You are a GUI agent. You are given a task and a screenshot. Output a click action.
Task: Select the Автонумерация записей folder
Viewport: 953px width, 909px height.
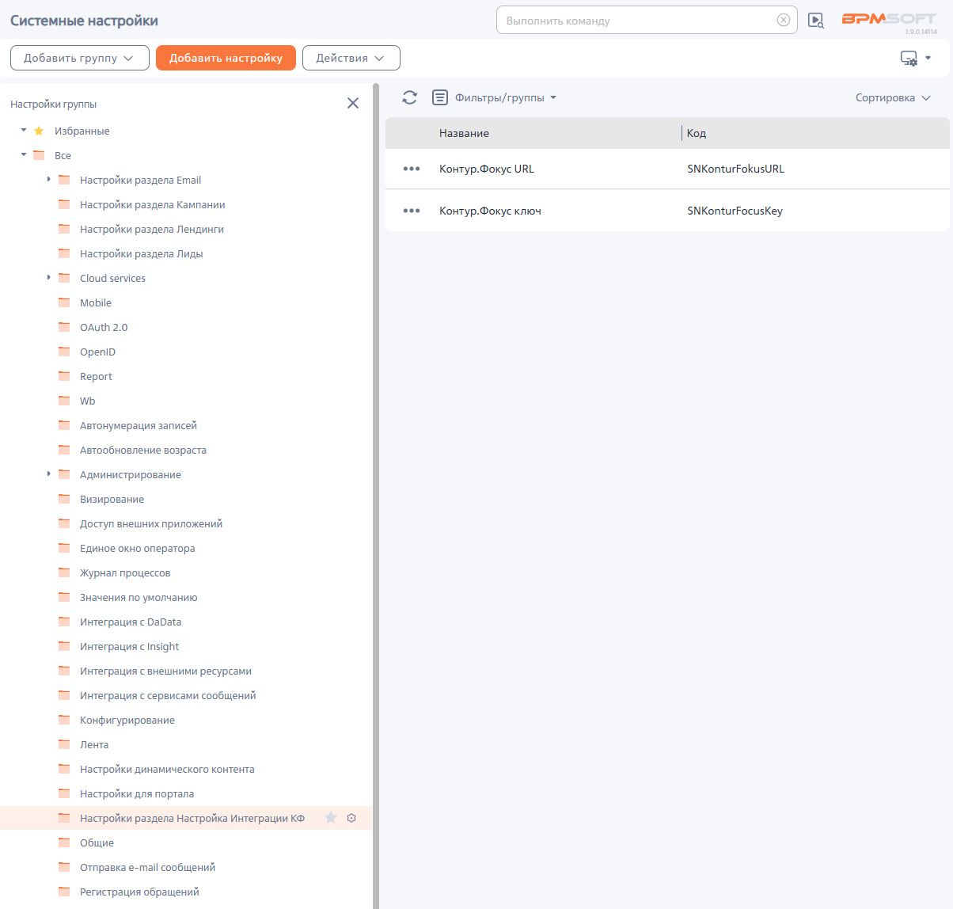[x=139, y=425]
